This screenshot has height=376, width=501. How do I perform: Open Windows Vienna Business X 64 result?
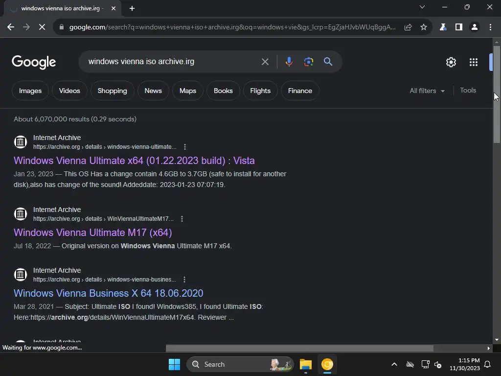pyautogui.click(x=108, y=293)
